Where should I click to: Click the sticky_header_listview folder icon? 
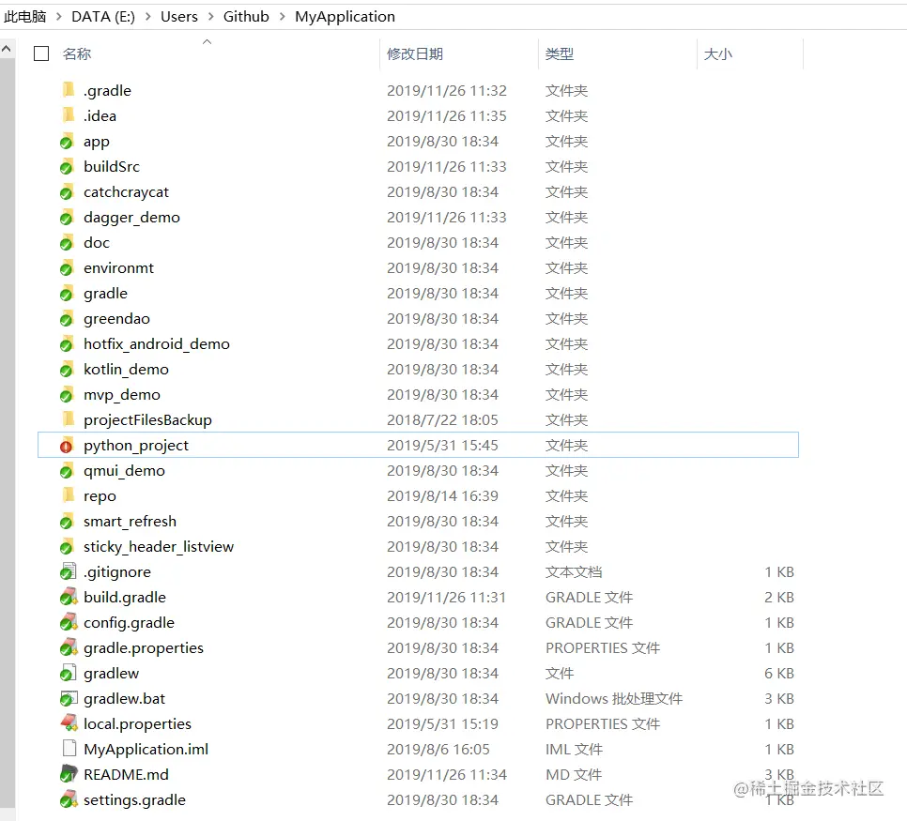click(68, 547)
